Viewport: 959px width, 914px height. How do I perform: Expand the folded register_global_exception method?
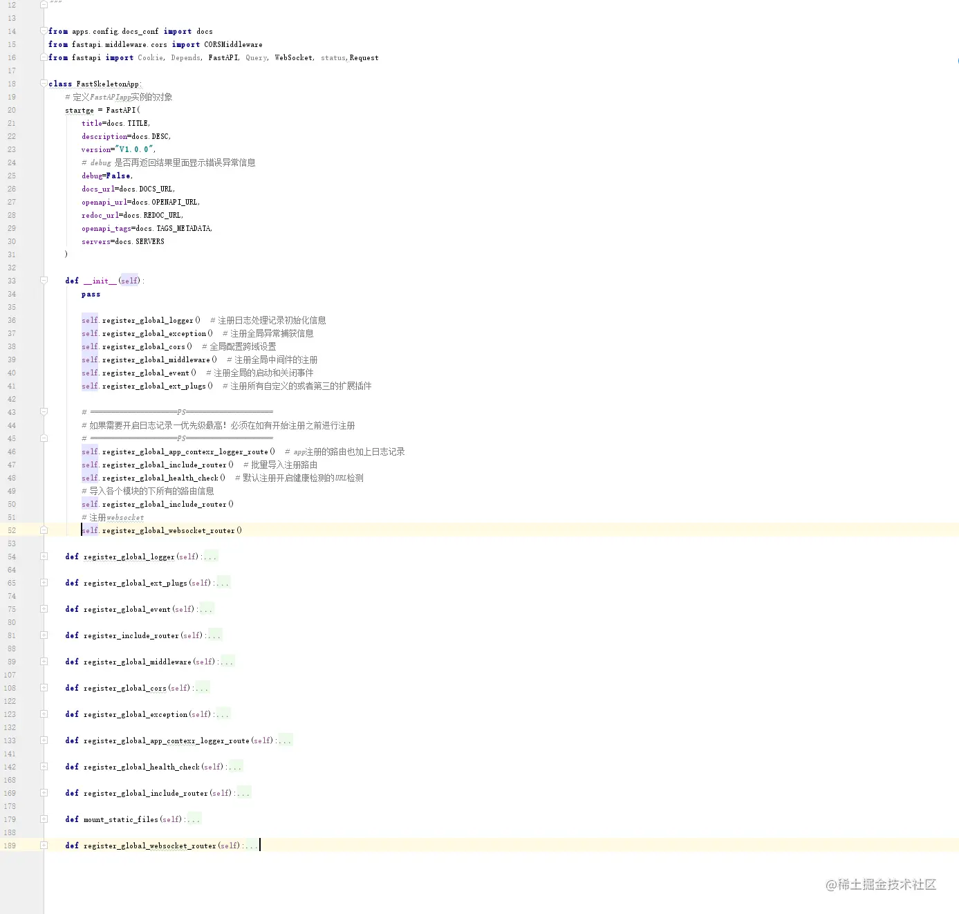[44, 714]
